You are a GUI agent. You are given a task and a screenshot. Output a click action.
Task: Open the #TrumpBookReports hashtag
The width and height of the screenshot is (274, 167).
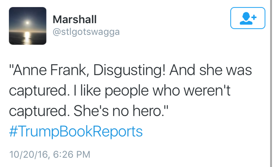tap(76, 131)
